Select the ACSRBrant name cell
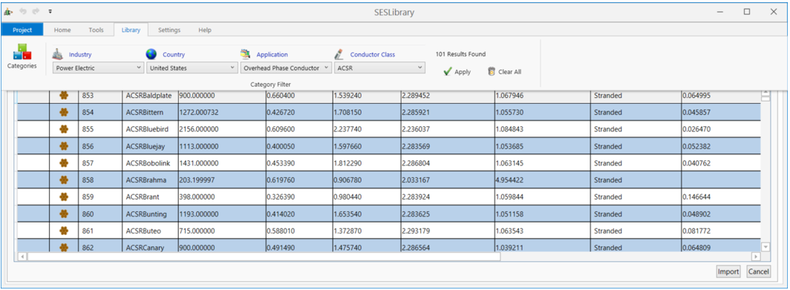This screenshot has width=790, height=290. pyautogui.click(x=150, y=197)
